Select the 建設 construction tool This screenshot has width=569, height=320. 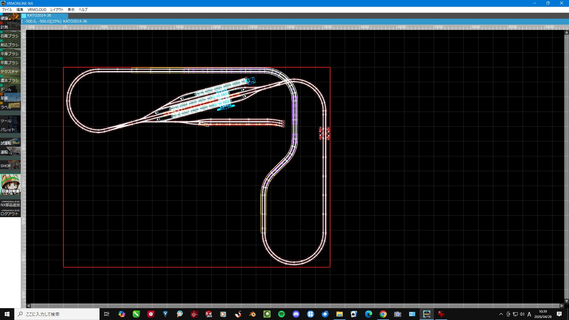(10, 17)
